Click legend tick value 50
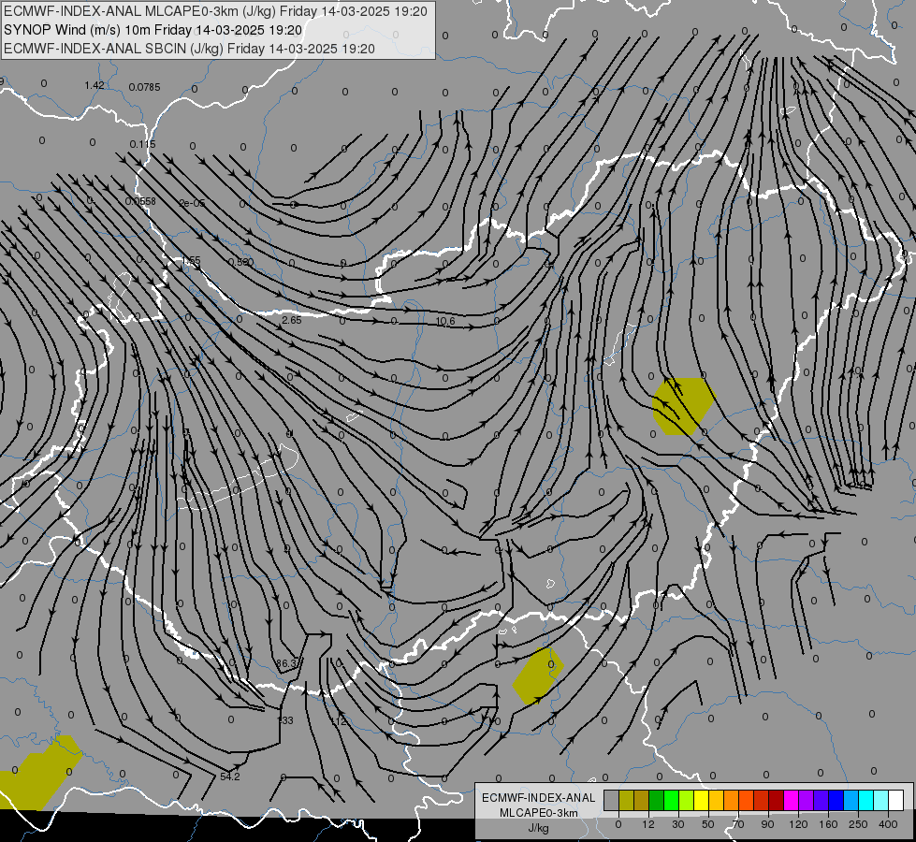Viewport: 916px width, 842px height. tap(708, 824)
